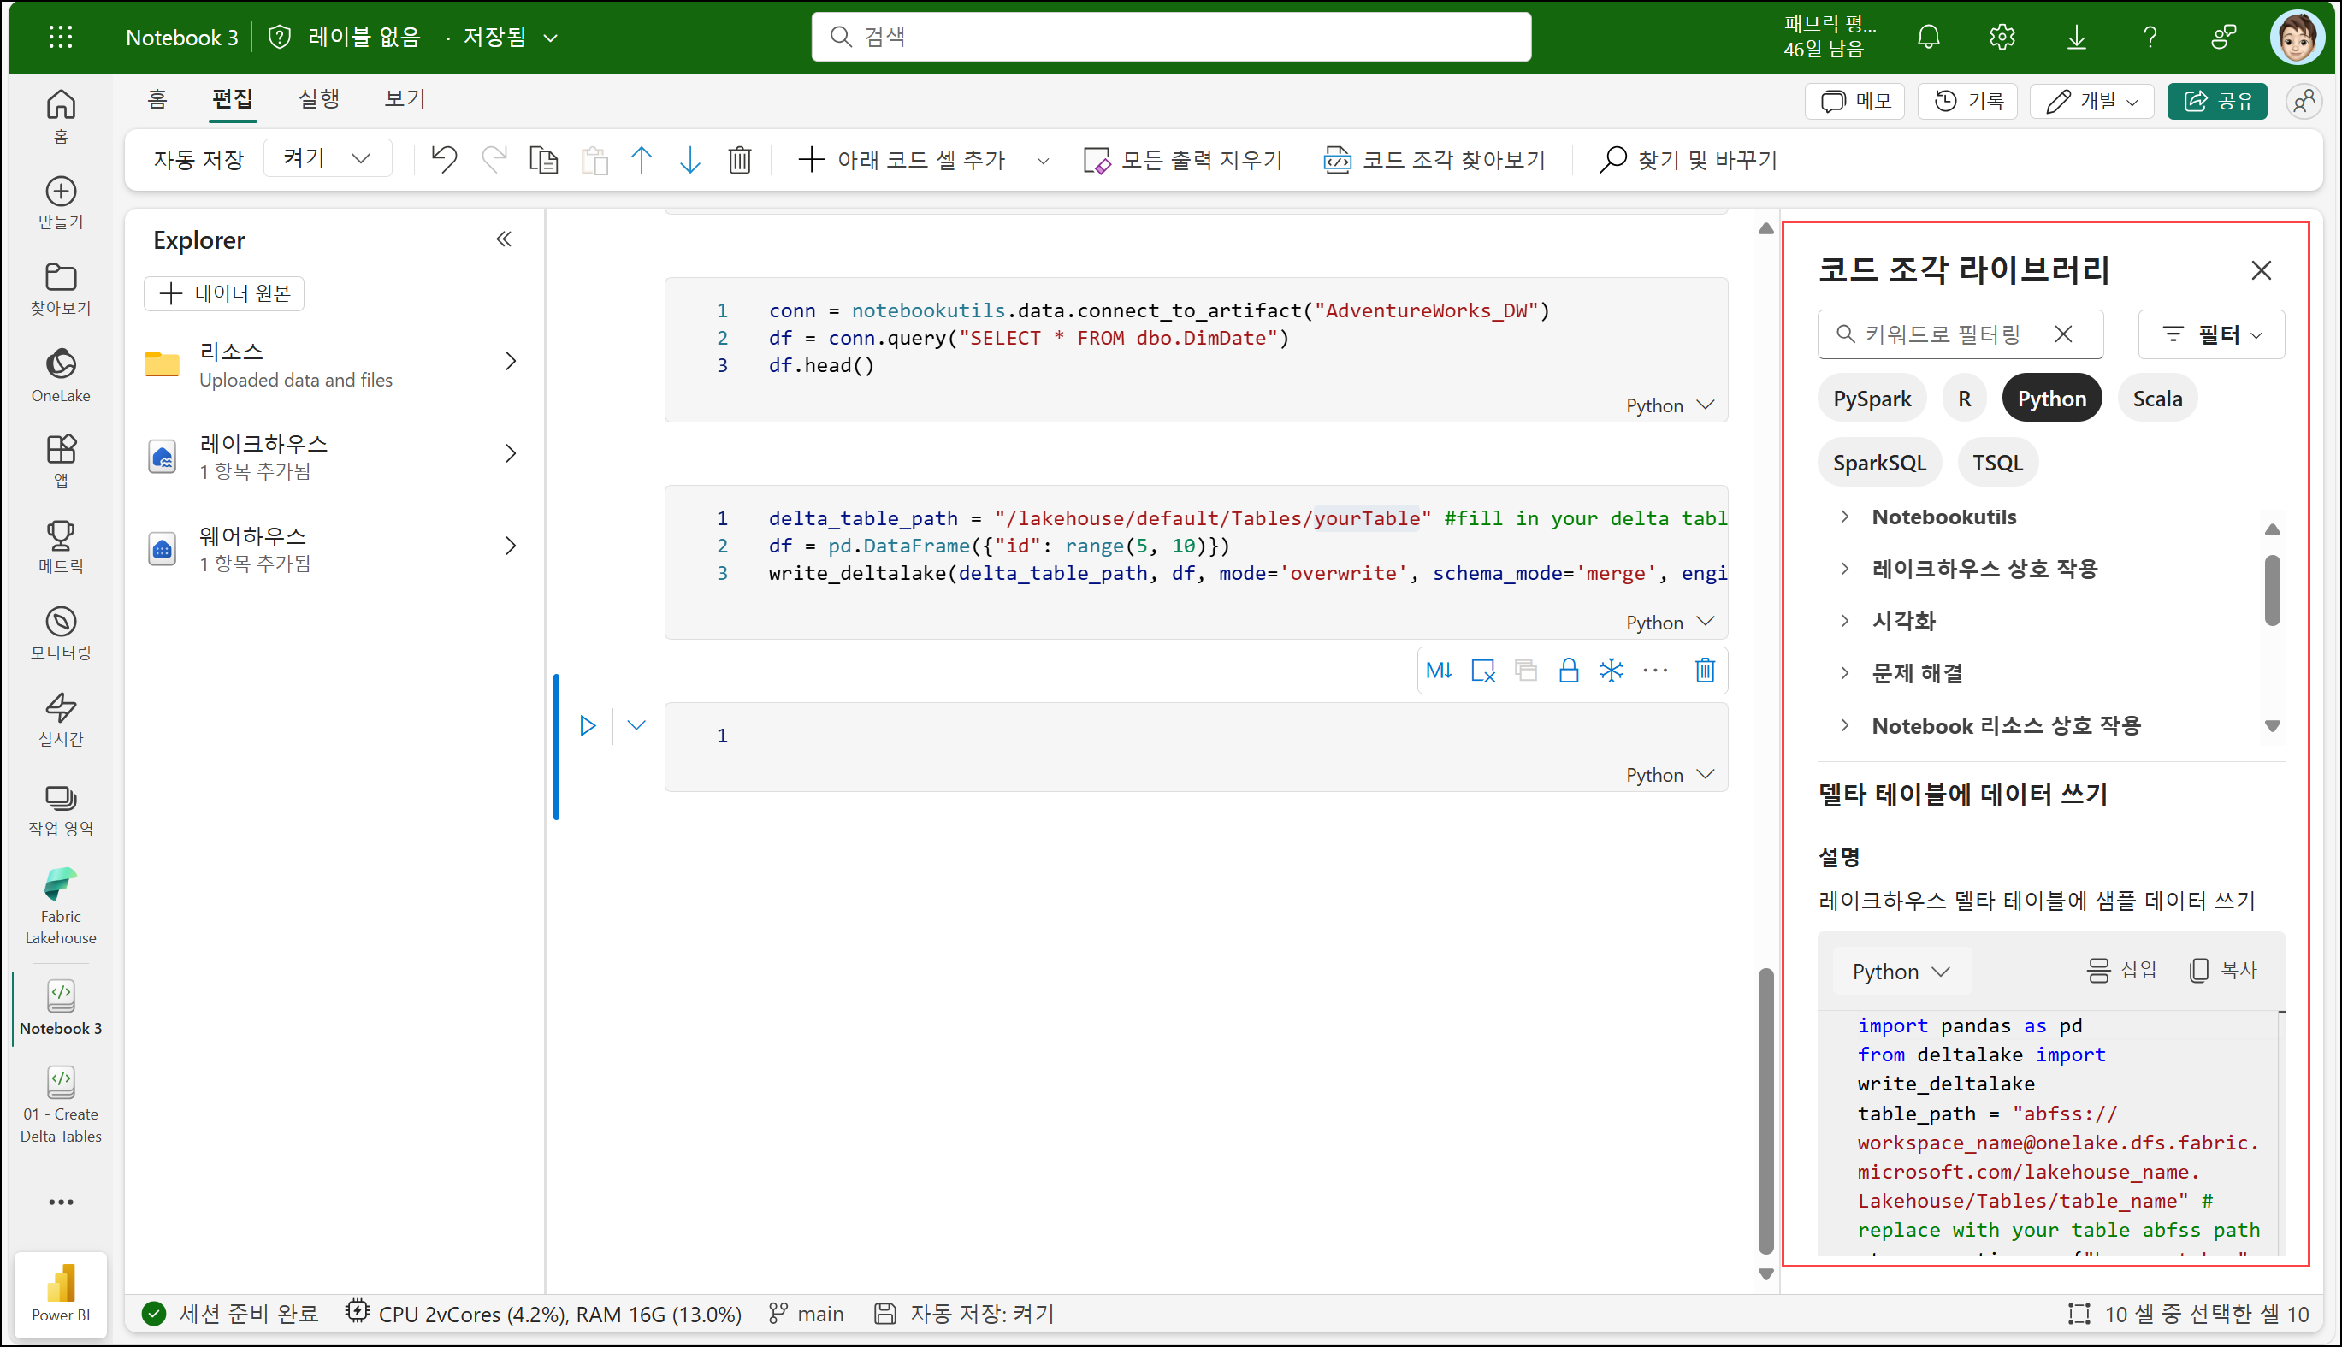Toggle the TSQL language filter chip
This screenshot has width=2342, height=1347.
tap(1996, 463)
